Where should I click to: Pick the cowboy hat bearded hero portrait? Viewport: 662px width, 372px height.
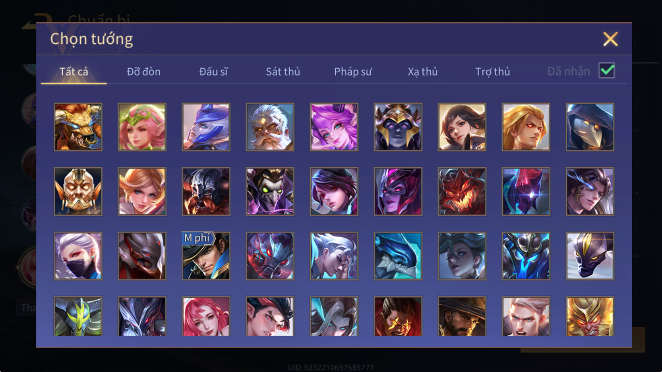point(462,316)
